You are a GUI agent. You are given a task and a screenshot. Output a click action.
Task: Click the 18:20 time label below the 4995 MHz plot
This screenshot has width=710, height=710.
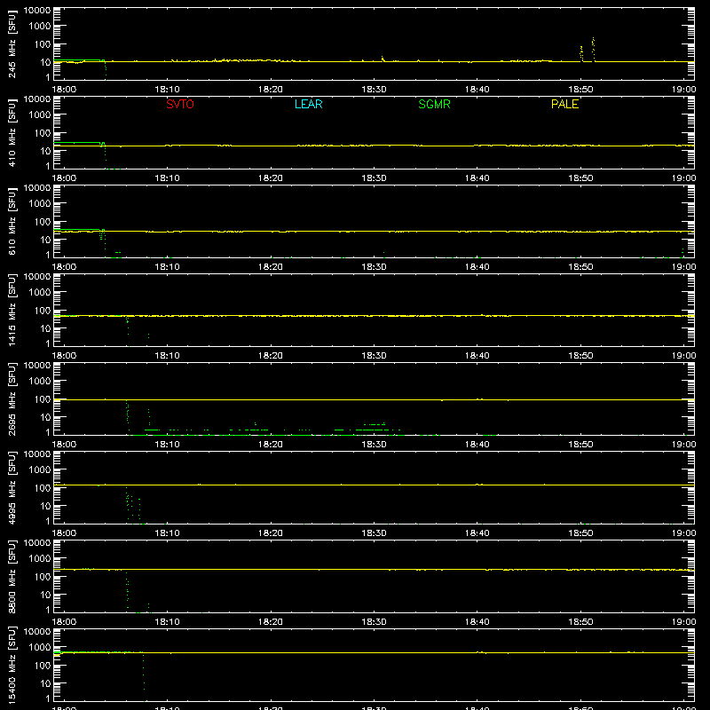click(x=271, y=533)
